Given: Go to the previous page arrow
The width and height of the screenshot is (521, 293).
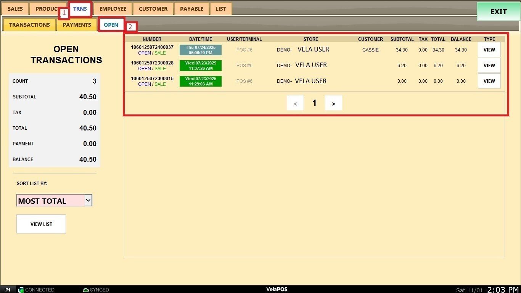Looking at the screenshot, I should click(x=295, y=103).
